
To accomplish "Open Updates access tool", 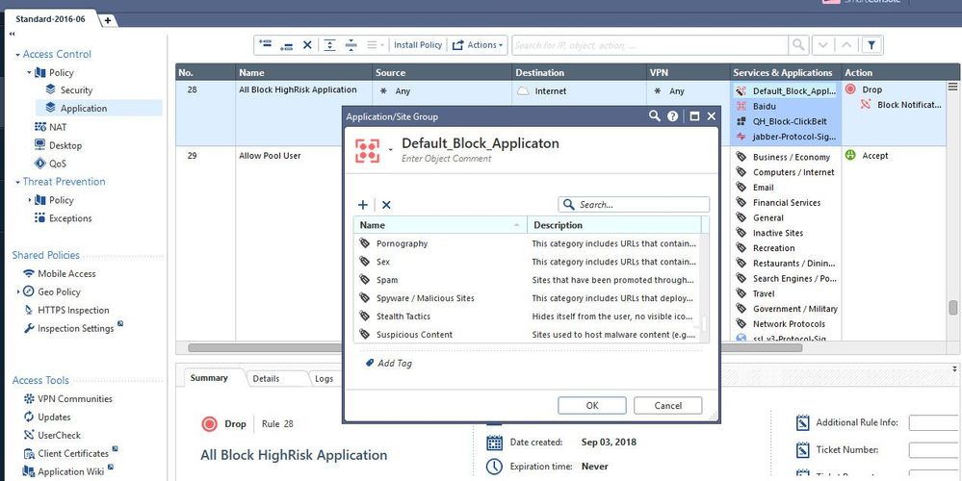I will [46, 418].
